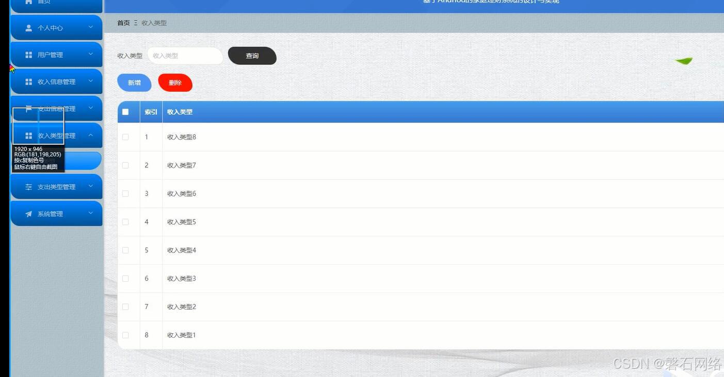Toggle the select-all checkbox in table header

[x=125, y=112]
